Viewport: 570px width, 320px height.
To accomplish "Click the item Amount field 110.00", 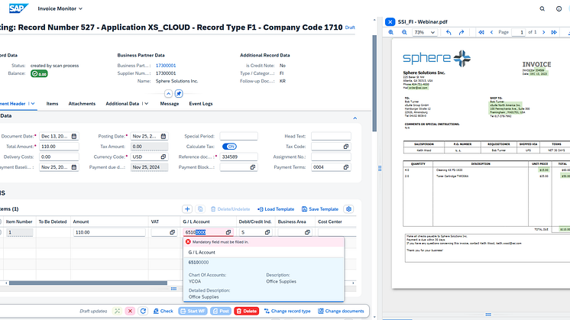I will click(x=109, y=232).
